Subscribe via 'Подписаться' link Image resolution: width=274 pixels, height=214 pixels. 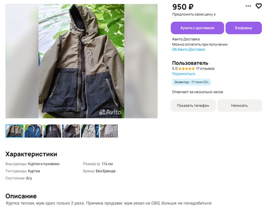(x=184, y=74)
